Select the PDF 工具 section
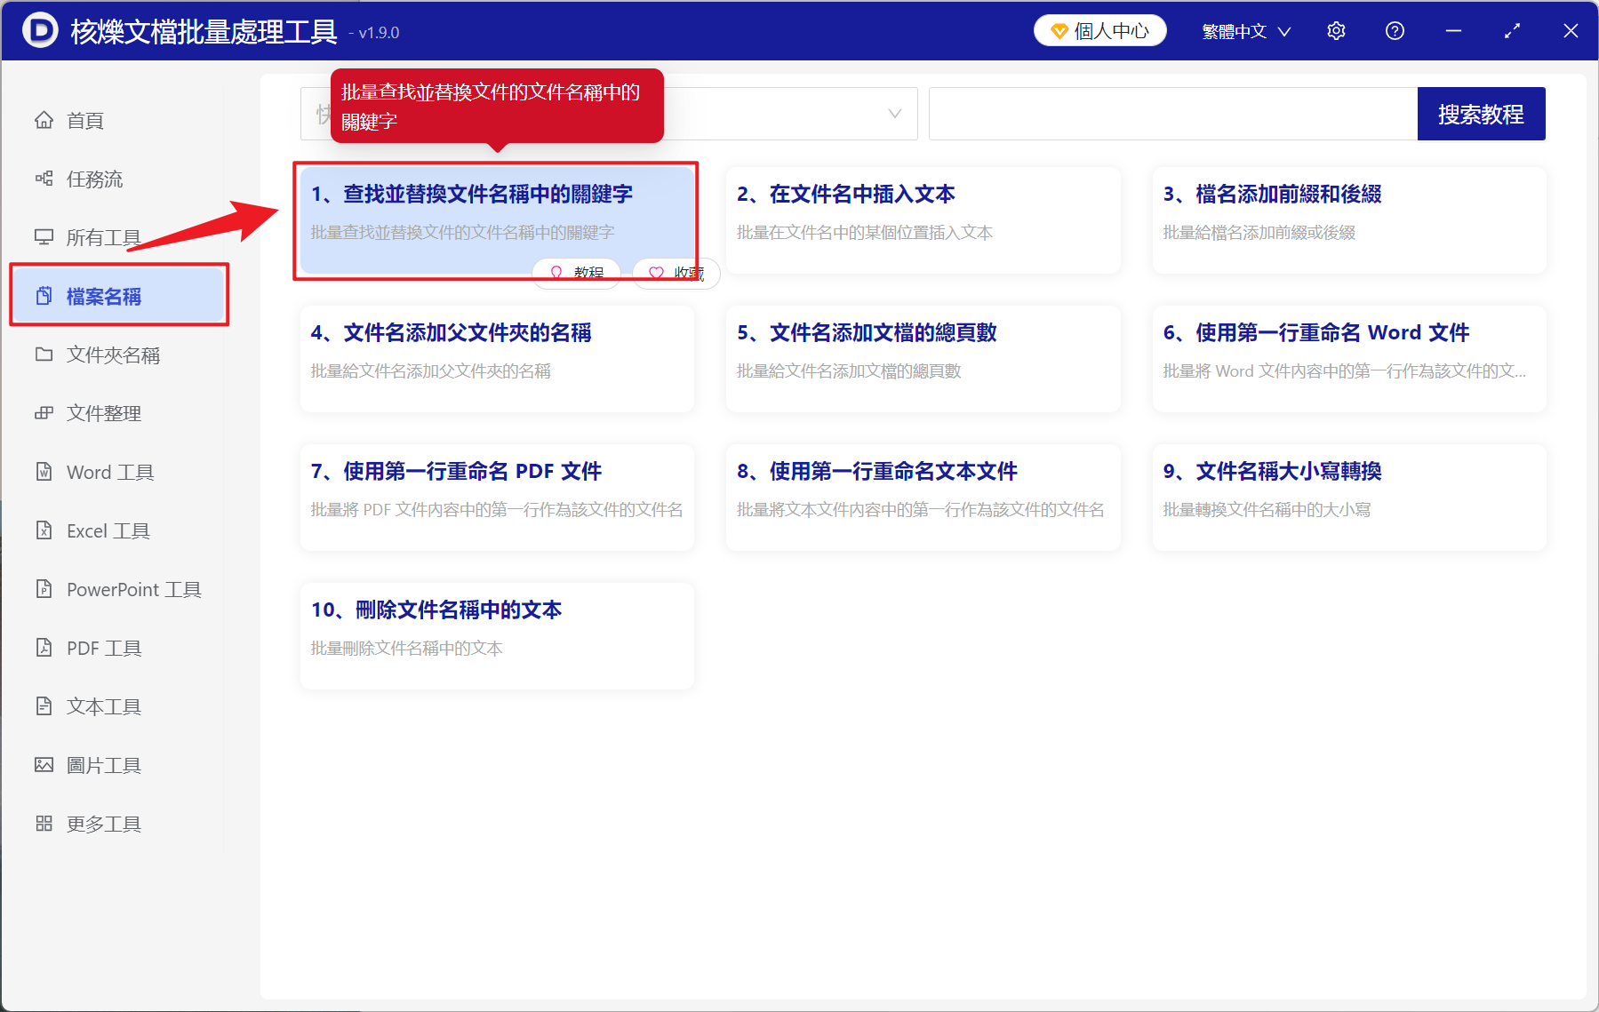 tap(102, 648)
